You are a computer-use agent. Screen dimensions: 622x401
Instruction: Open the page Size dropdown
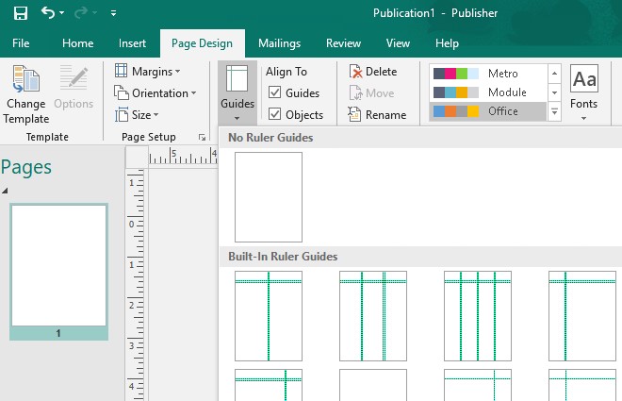point(137,115)
